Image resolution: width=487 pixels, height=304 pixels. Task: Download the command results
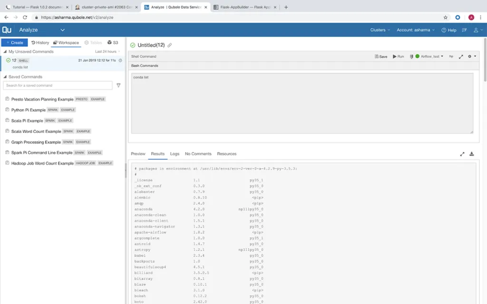point(471,154)
